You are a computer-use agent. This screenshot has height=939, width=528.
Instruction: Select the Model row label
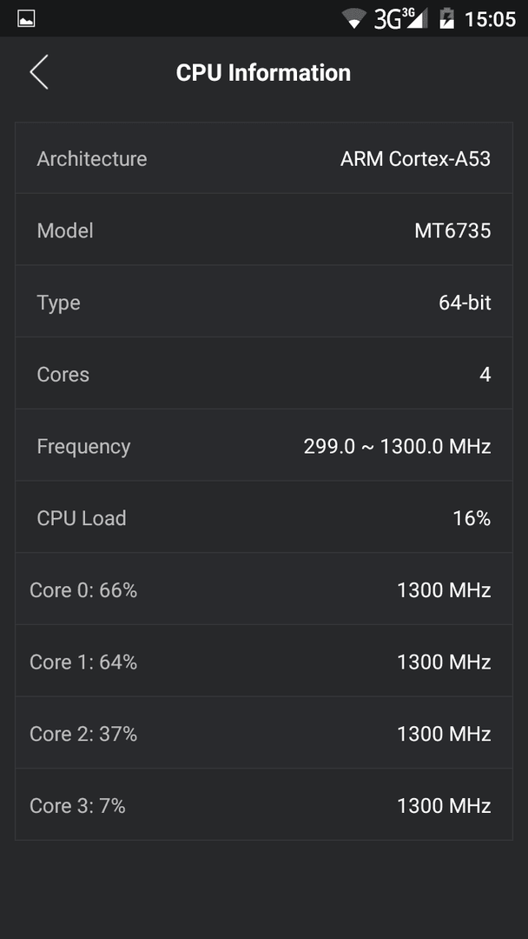tap(65, 230)
